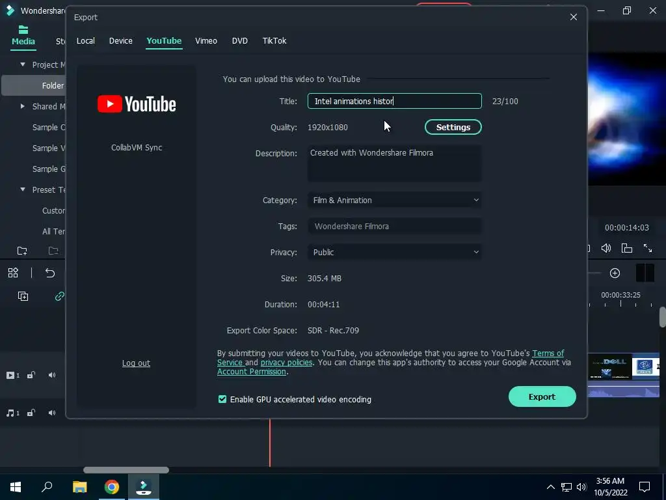Click the undo arrow in timeline toolbar
Image resolution: width=666 pixels, height=500 pixels.
pos(50,273)
